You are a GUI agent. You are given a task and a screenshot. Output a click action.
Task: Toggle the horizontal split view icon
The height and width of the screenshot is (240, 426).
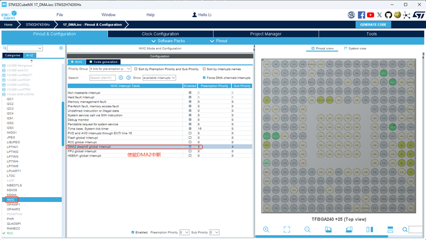point(390,229)
